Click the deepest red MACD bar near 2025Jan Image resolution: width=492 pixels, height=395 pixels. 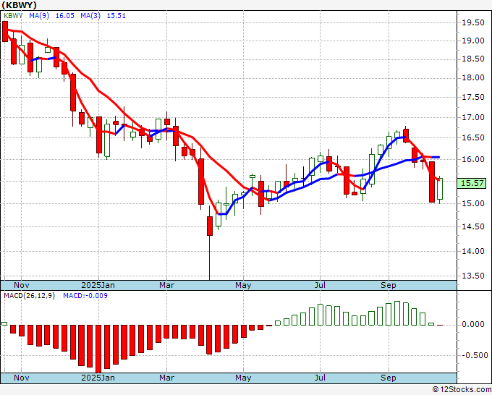point(98,349)
